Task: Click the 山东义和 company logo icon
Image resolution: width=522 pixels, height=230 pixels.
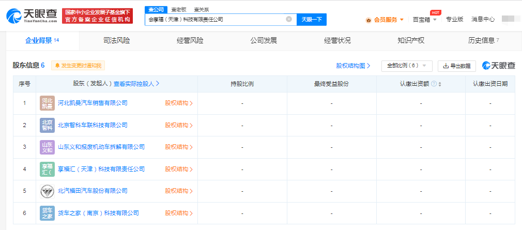Action: 47,147
